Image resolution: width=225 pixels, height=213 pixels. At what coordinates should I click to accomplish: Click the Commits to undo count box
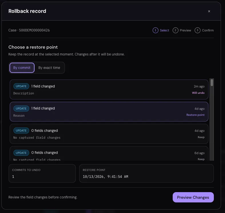tap(42, 173)
